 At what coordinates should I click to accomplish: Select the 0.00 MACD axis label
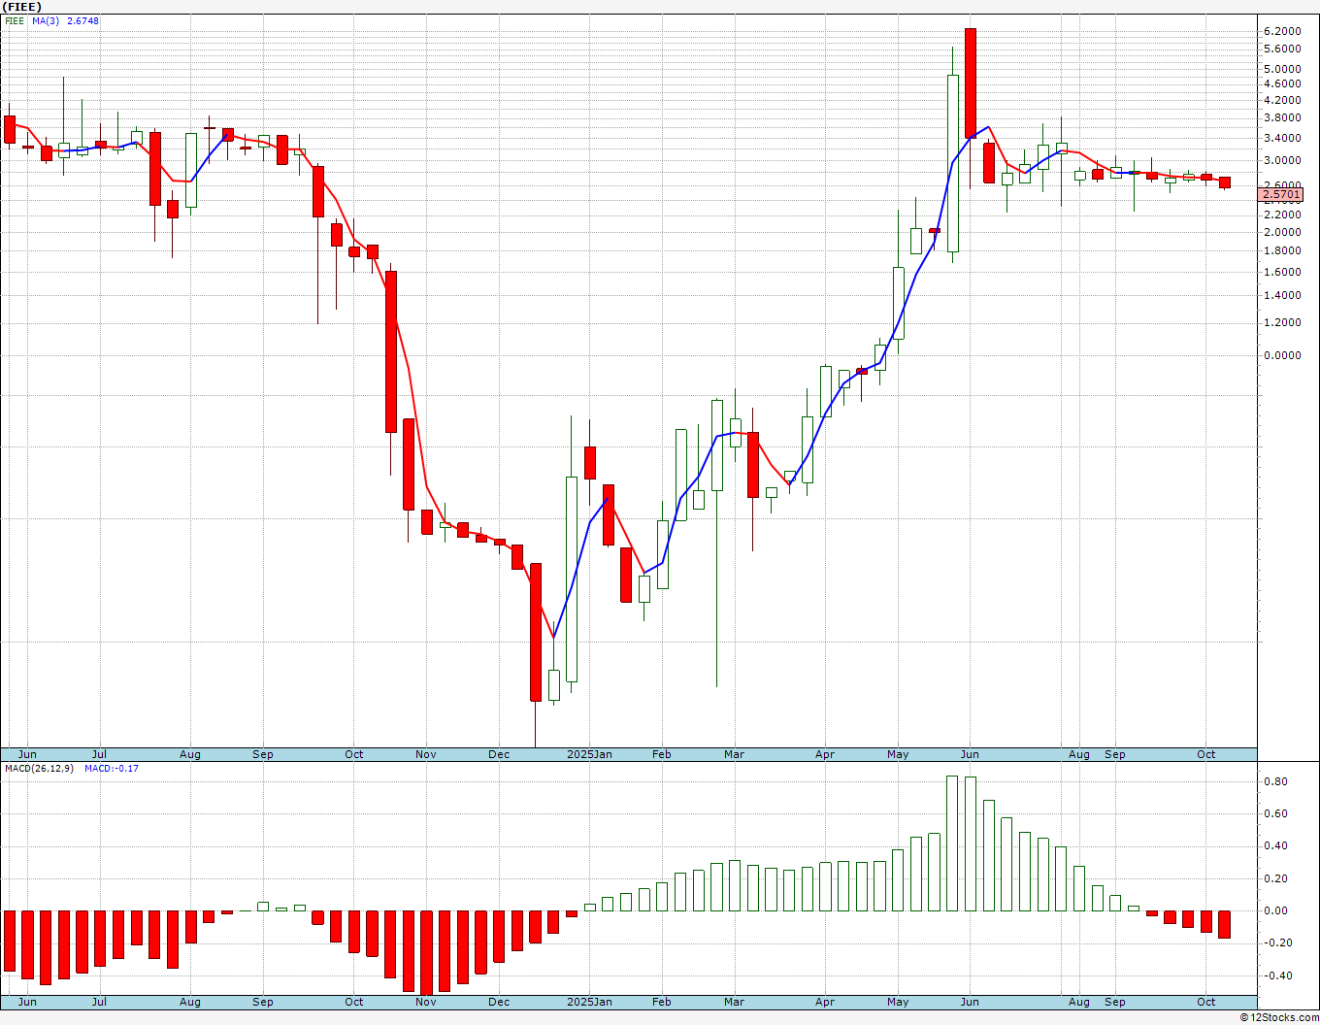(1275, 910)
